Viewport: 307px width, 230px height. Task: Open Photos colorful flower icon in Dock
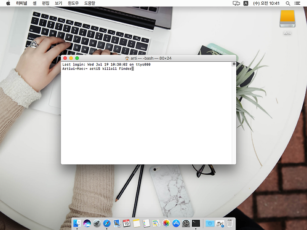click(x=166, y=223)
